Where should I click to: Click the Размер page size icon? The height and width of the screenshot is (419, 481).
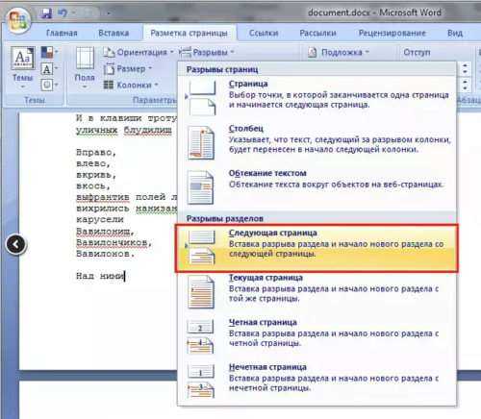click(x=109, y=68)
